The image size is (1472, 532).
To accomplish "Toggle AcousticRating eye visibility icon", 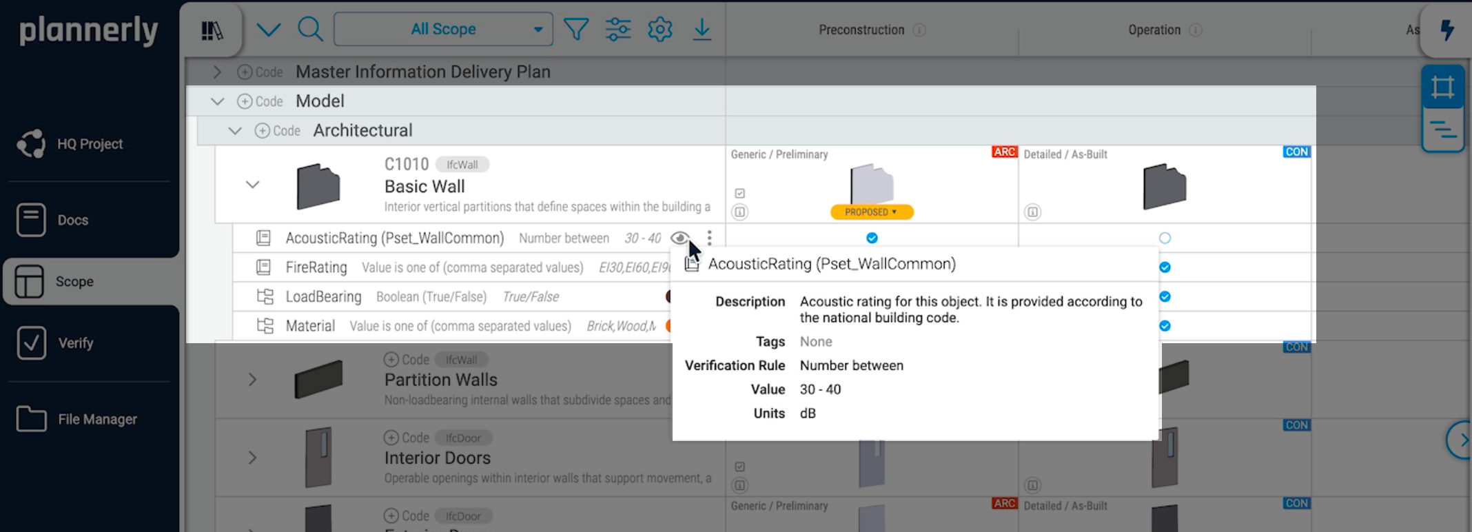I will [679, 238].
